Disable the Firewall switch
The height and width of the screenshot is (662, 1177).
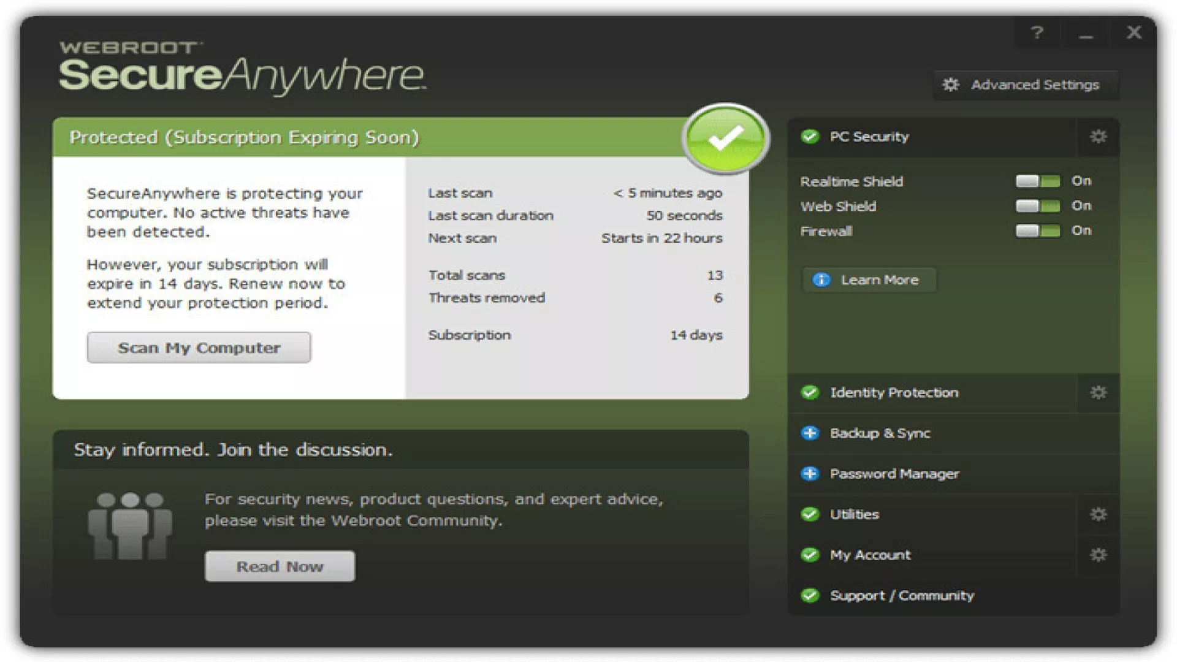pyautogui.click(x=1037, y=231)
